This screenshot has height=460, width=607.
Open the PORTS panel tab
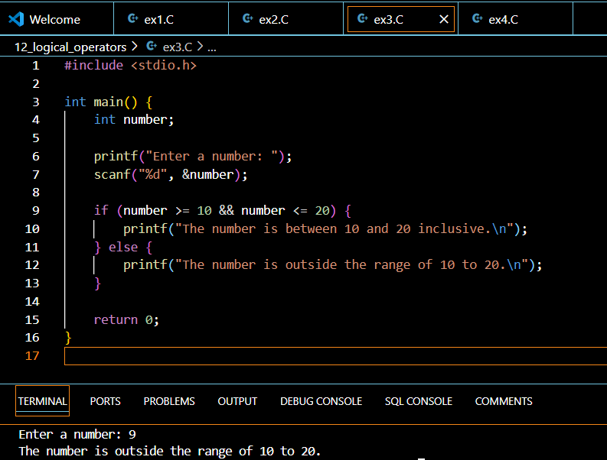pos(105,401)
